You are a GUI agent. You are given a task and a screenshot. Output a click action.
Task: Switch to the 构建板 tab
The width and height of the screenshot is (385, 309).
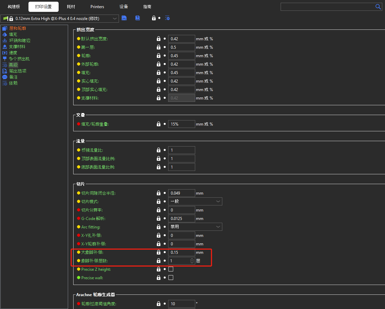14,7
